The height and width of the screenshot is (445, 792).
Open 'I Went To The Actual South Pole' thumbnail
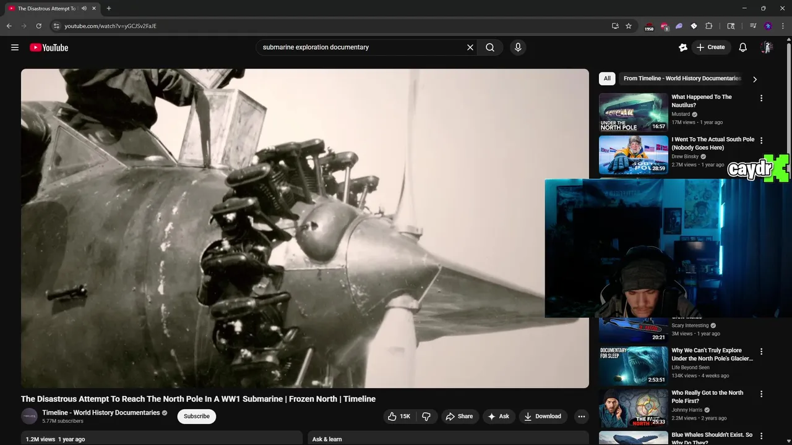(634, 155)
